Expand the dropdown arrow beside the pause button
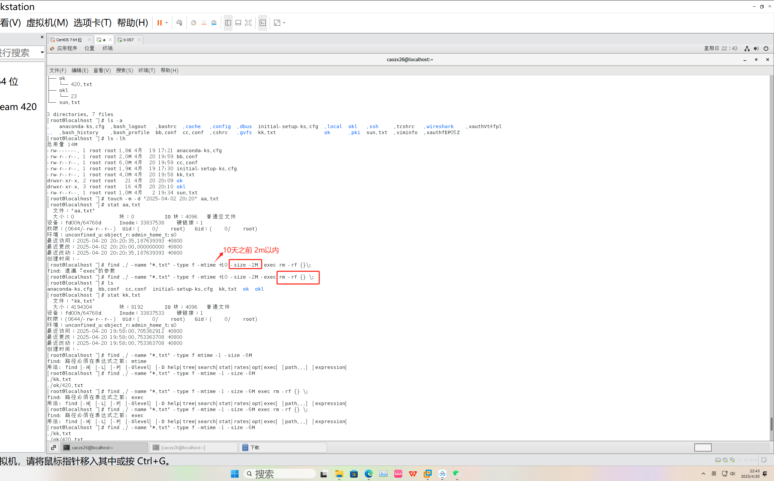Viewport: 774px width, 481px height. click(167, 23)
